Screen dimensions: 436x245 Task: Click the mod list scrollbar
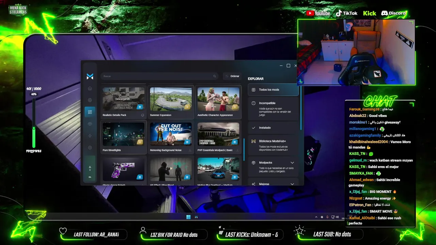[244, 149]
